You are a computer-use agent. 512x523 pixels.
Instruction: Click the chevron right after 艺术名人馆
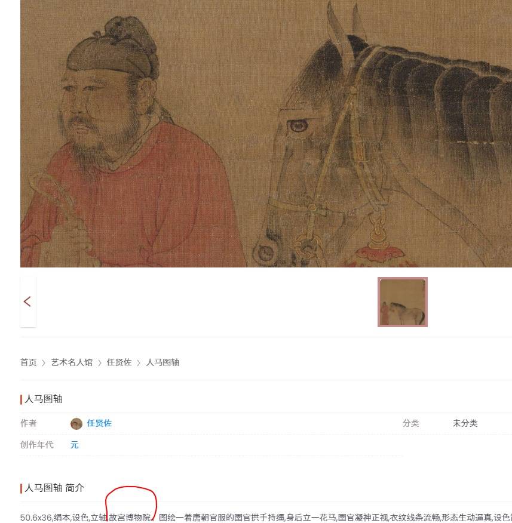tap(100, 363)
